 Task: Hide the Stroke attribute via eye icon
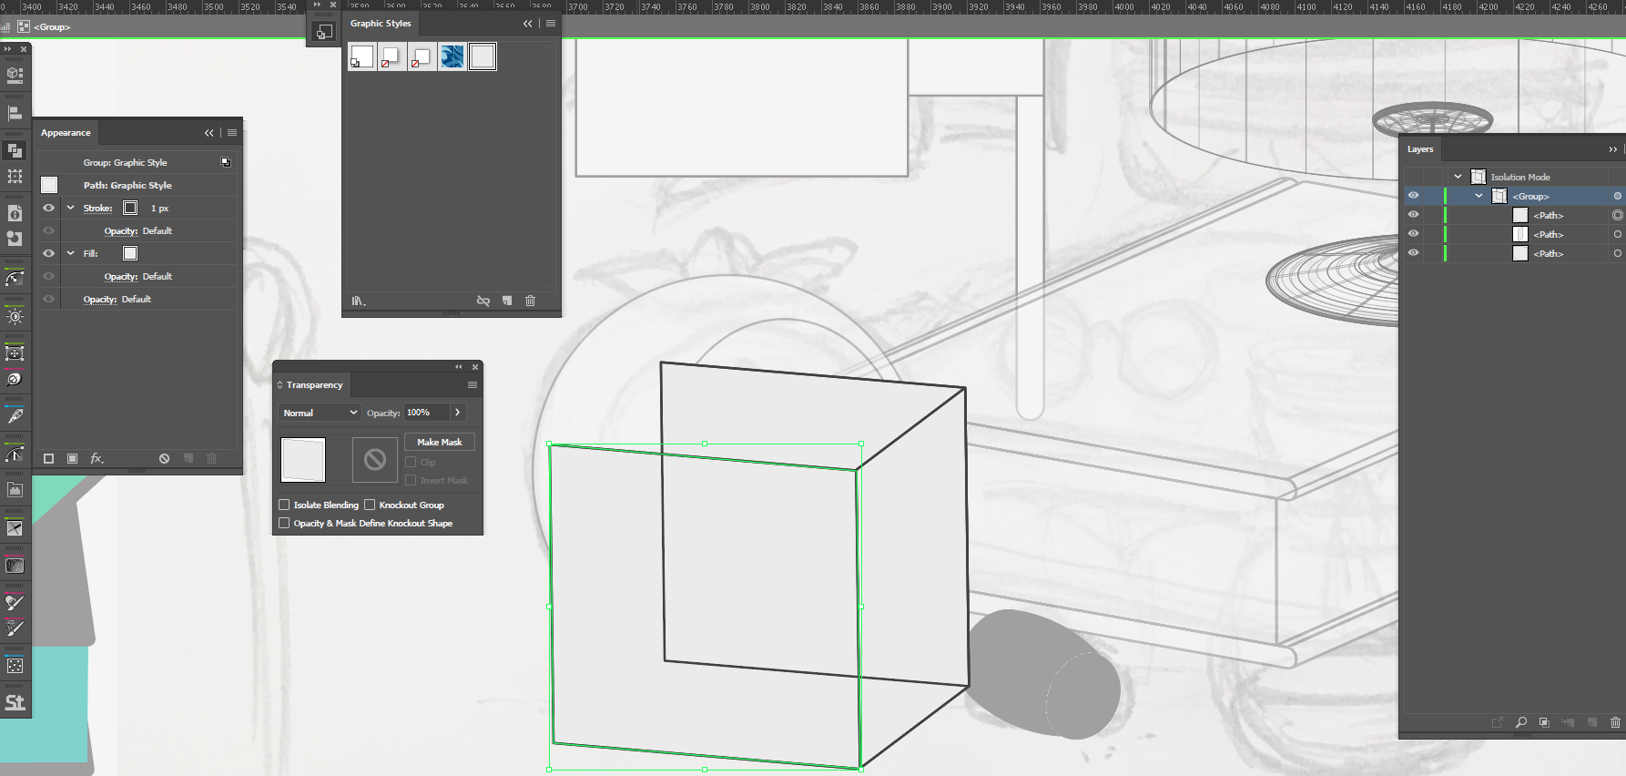coord(49,208)
